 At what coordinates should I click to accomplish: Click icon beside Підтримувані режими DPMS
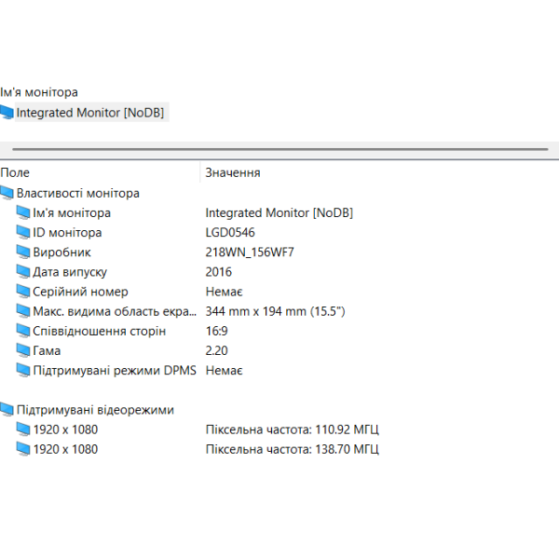[x=23, y=370]
